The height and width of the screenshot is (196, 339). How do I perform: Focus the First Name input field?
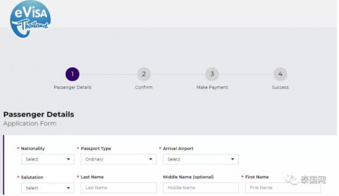tap(283, 188)
